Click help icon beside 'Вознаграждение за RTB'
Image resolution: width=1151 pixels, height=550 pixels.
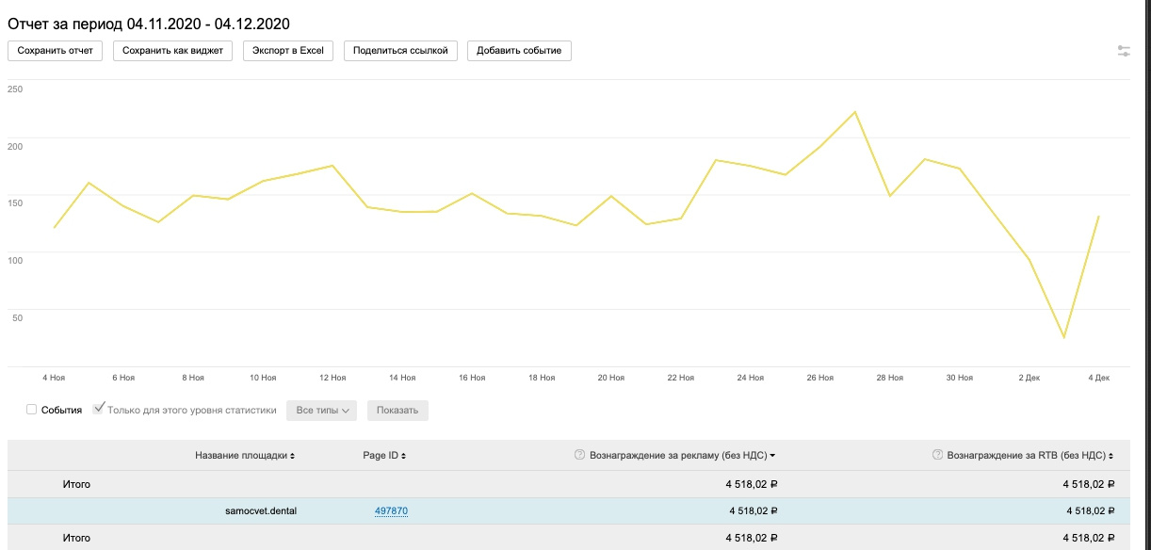pyautogui.click(x=937, y=455)
